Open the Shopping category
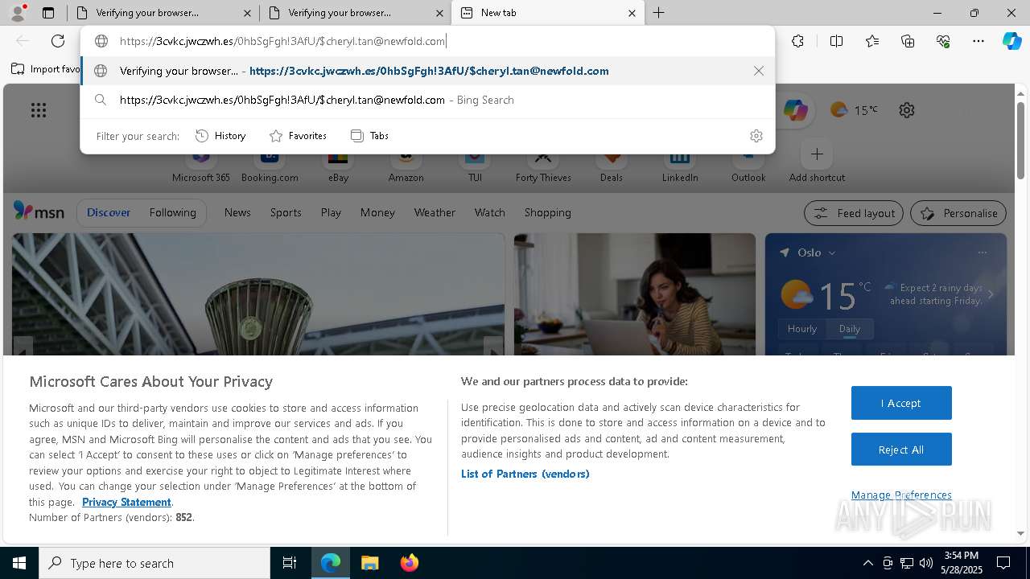Image resolution: width=1030 pixels, height=579 pixels. [547, 212]
